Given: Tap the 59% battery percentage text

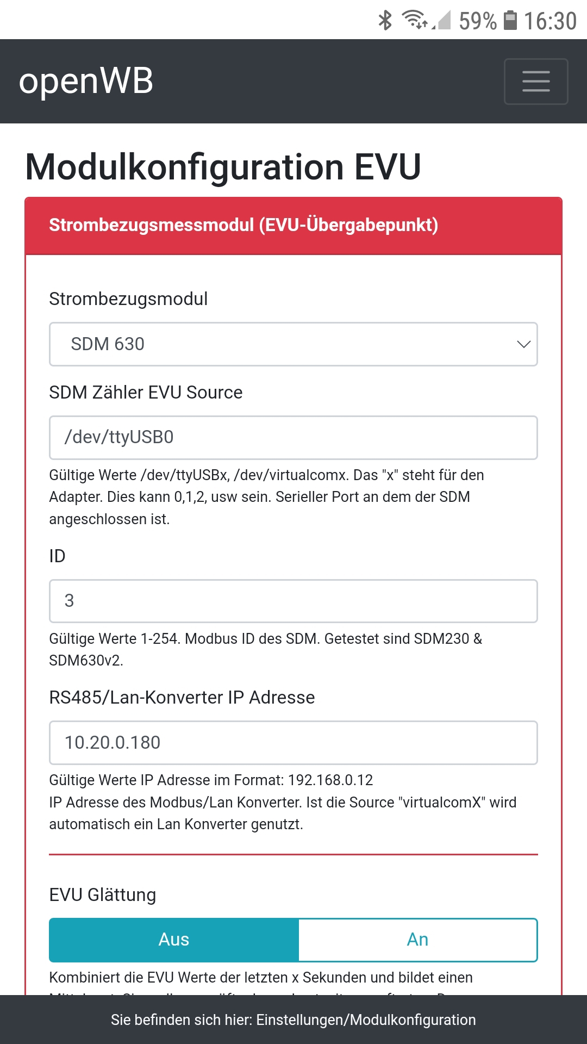Looking at the screenshot, I should click(477, 21).
